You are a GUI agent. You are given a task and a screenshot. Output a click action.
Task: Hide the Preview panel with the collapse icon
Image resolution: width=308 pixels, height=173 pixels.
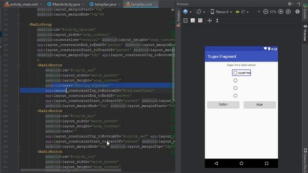298,4
